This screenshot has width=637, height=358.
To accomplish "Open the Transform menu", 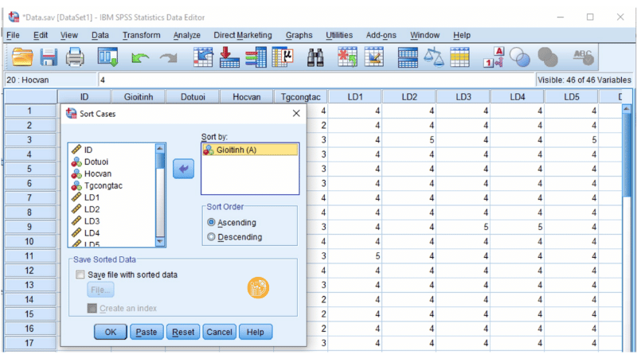I will tap(141, 35).
